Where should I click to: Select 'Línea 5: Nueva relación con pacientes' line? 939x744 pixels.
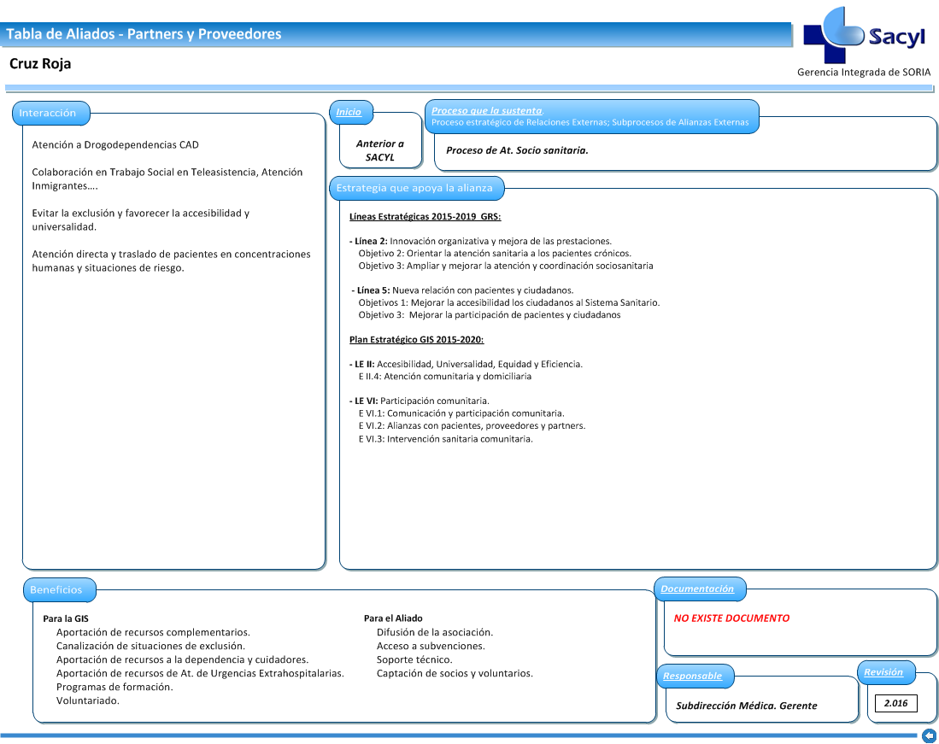tap(462, 290)
